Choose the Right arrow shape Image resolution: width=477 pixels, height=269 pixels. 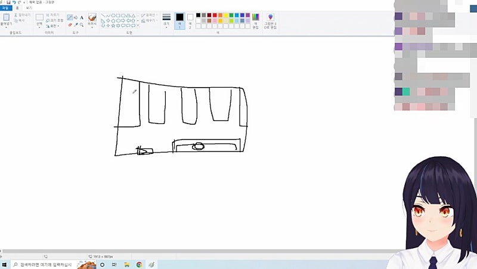point(123,20)
